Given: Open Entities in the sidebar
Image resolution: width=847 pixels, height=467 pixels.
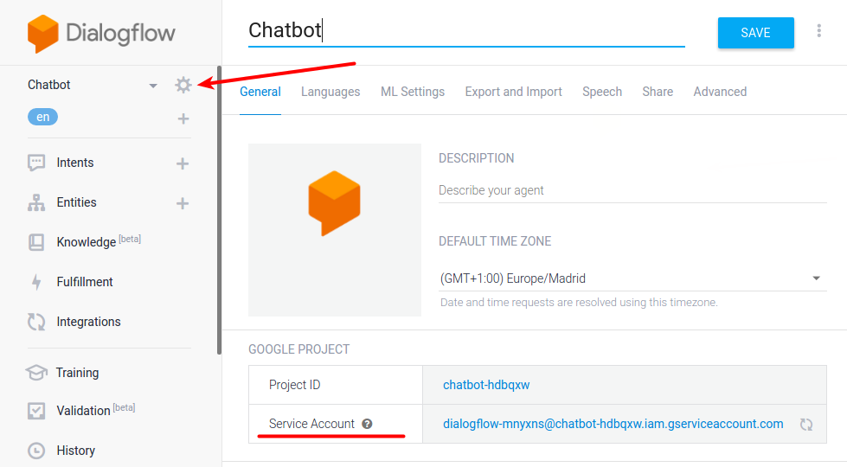Looking at the screenshot, I should pos(77,202).
